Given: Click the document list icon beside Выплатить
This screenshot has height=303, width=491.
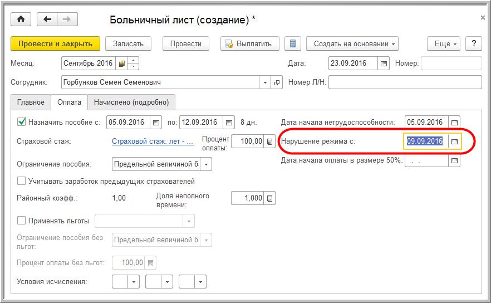Looking at the screenshot, I should pos(293,43).
